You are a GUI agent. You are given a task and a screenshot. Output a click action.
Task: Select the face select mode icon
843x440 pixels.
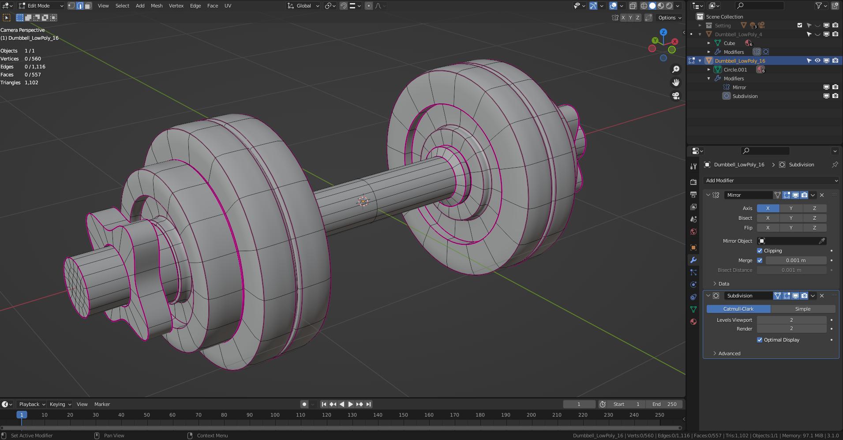pyautogui.click(x=87, y=6)
